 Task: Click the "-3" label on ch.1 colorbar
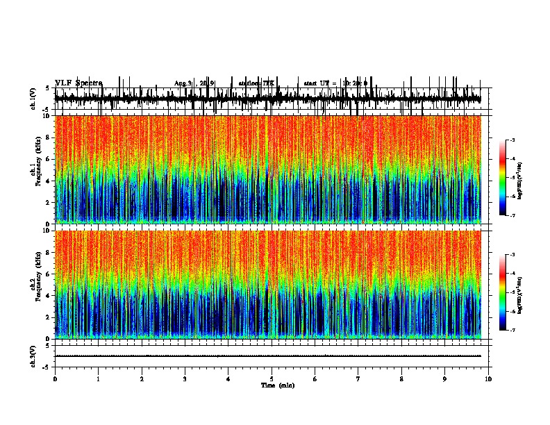coord(512,140)
